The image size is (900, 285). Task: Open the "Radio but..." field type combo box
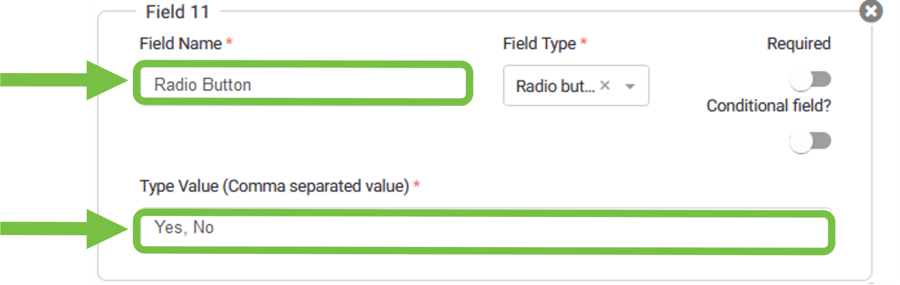tap(555, 86)
